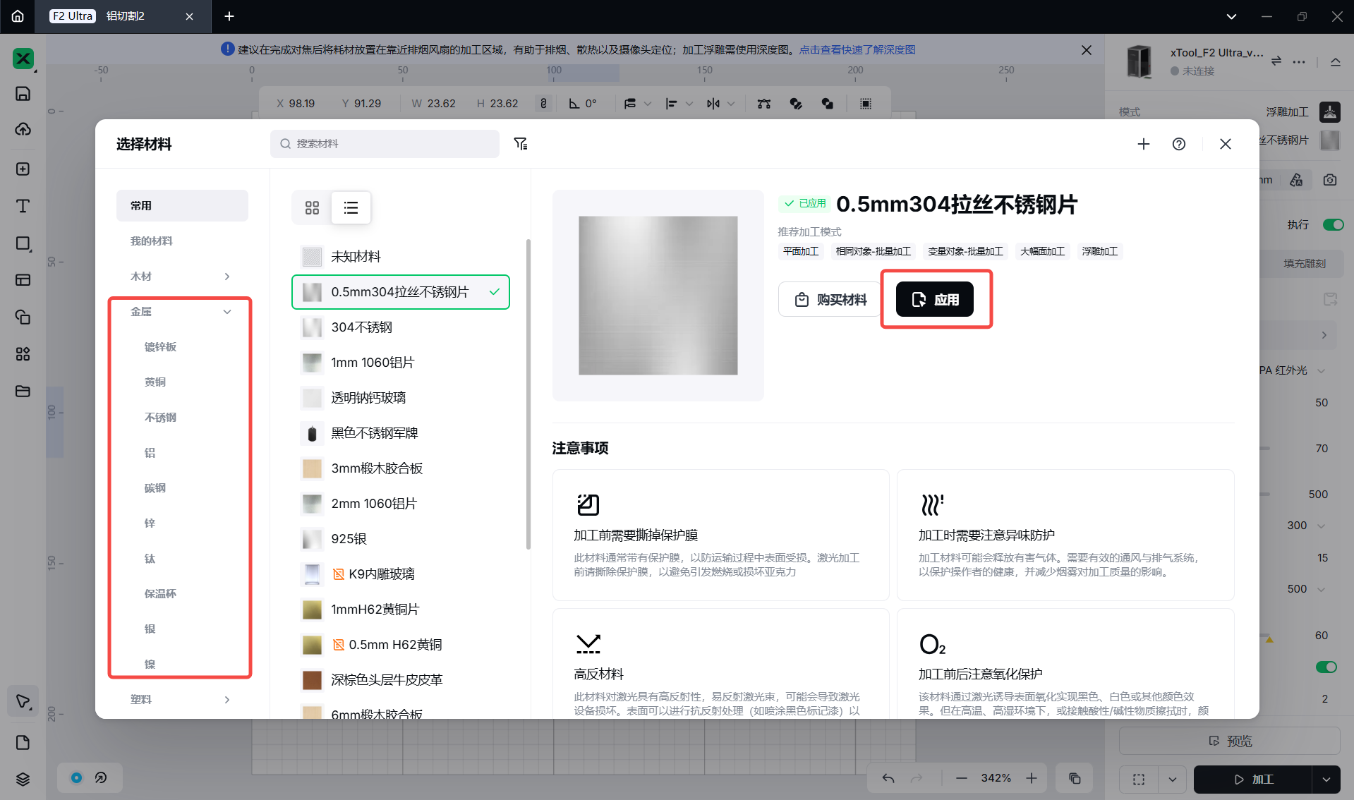Switch to the 铝切割2 document tab
This screenshot has width=1354, height=800.
[125, 16]
